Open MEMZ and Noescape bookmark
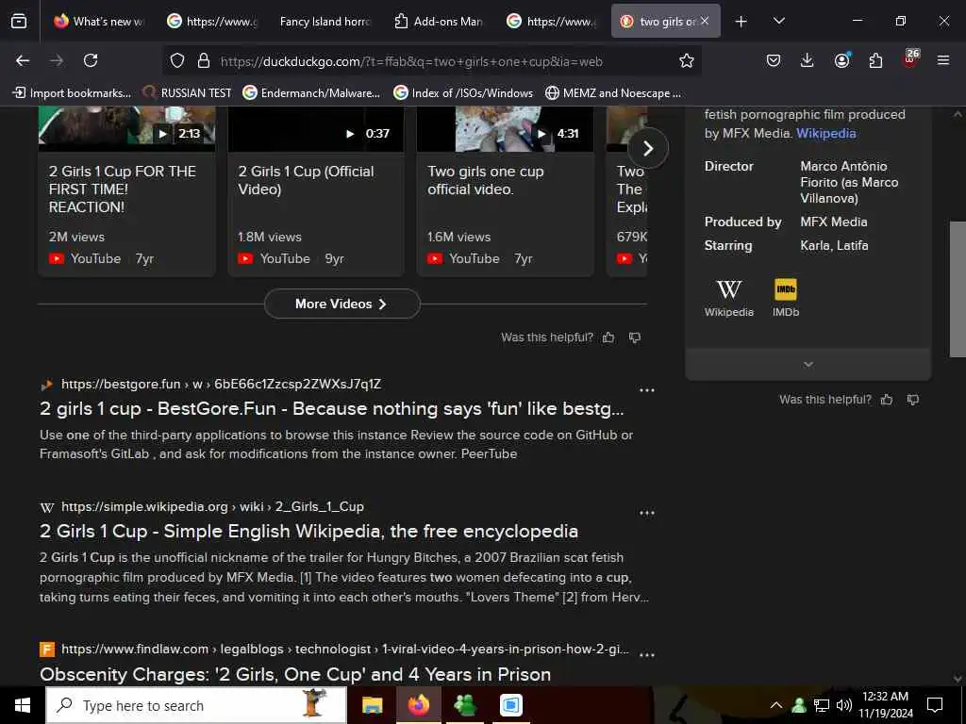This screenshot has width=966, height=724. coord(613,93)
